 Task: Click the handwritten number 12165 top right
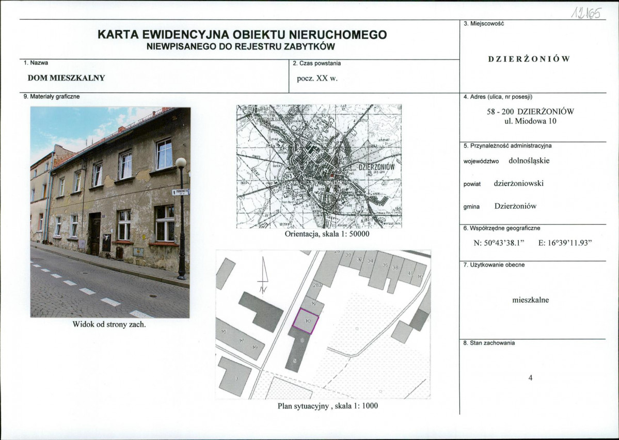[x=588, y=11]
